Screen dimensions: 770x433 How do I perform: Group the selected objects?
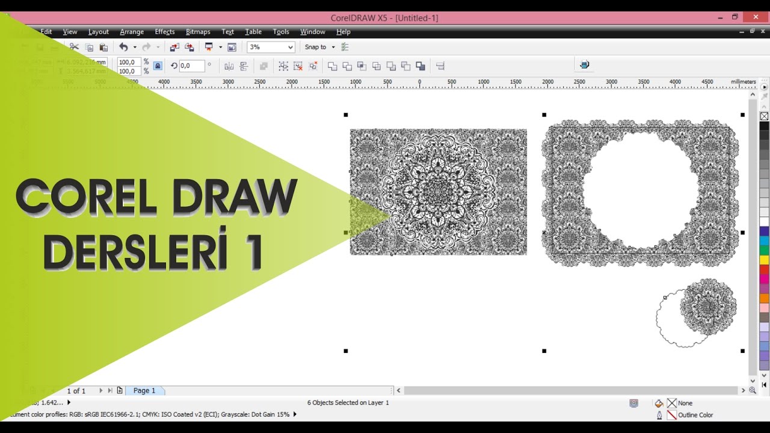[283, 66]
